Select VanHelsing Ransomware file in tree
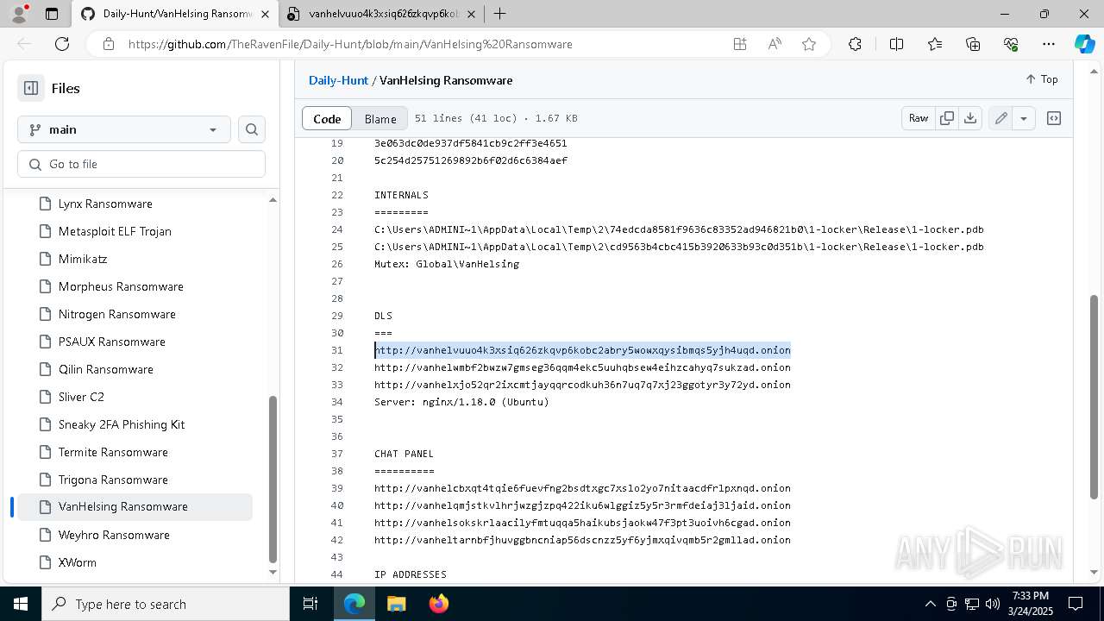The width and height of the screenshot is (1104, 621). (x=135, y=506)
